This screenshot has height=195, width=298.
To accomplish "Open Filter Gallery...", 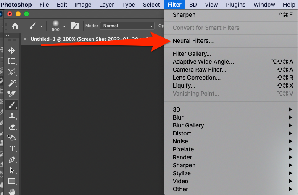I will [231, 54].
